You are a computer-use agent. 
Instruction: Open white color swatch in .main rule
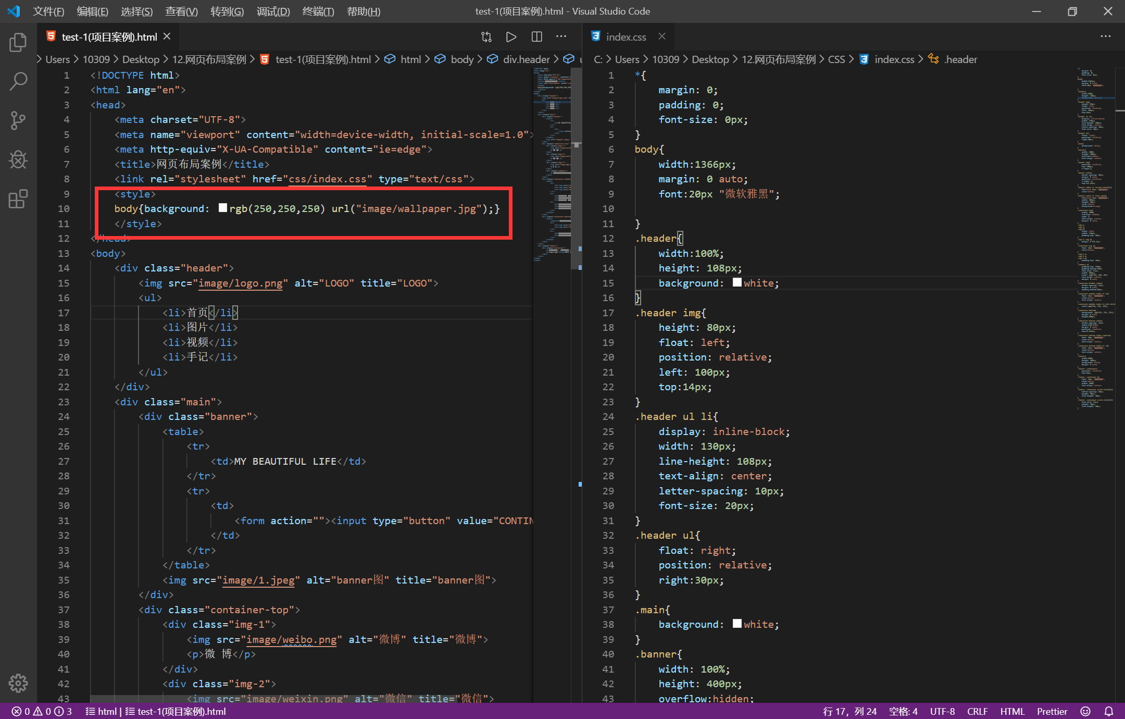coord(736,624)
